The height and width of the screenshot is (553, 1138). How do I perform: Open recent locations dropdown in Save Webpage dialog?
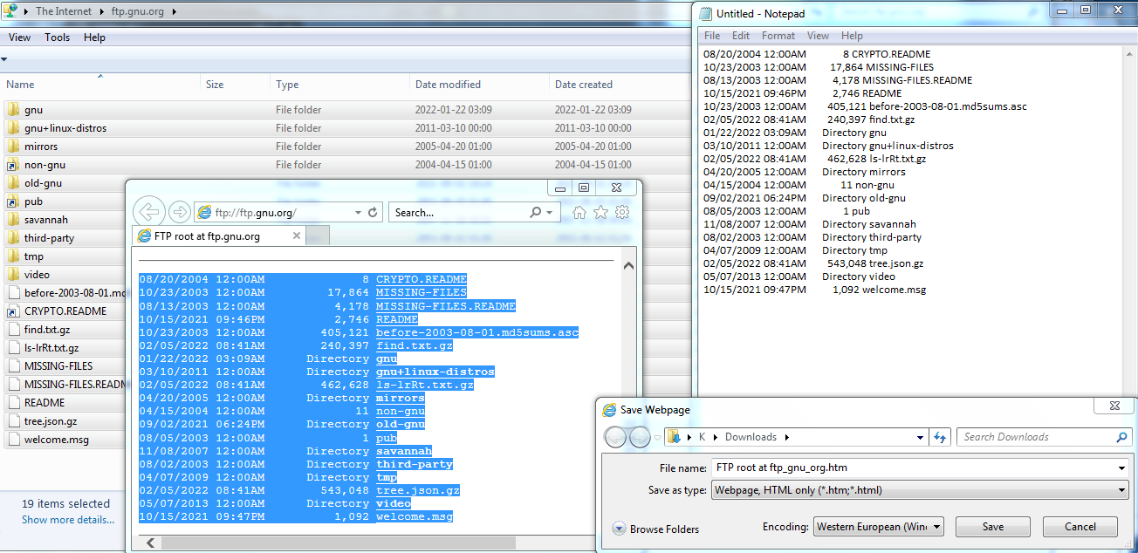coord(658,437)
